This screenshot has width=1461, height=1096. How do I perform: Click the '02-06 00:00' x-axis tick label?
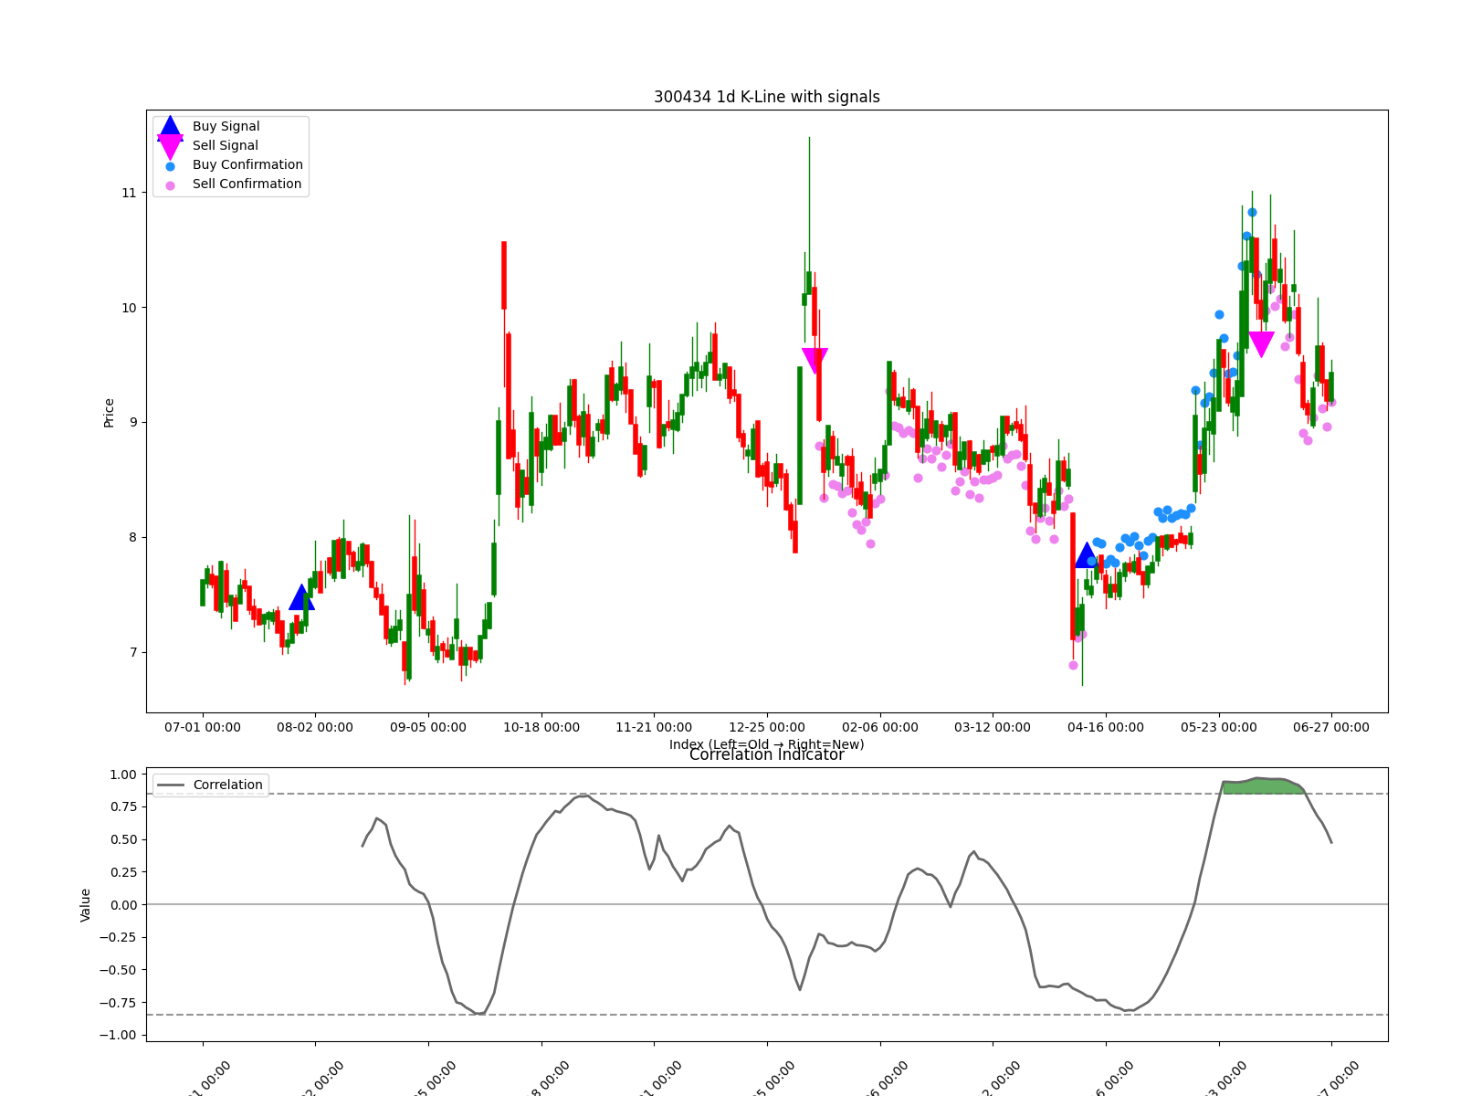[880, 728]
